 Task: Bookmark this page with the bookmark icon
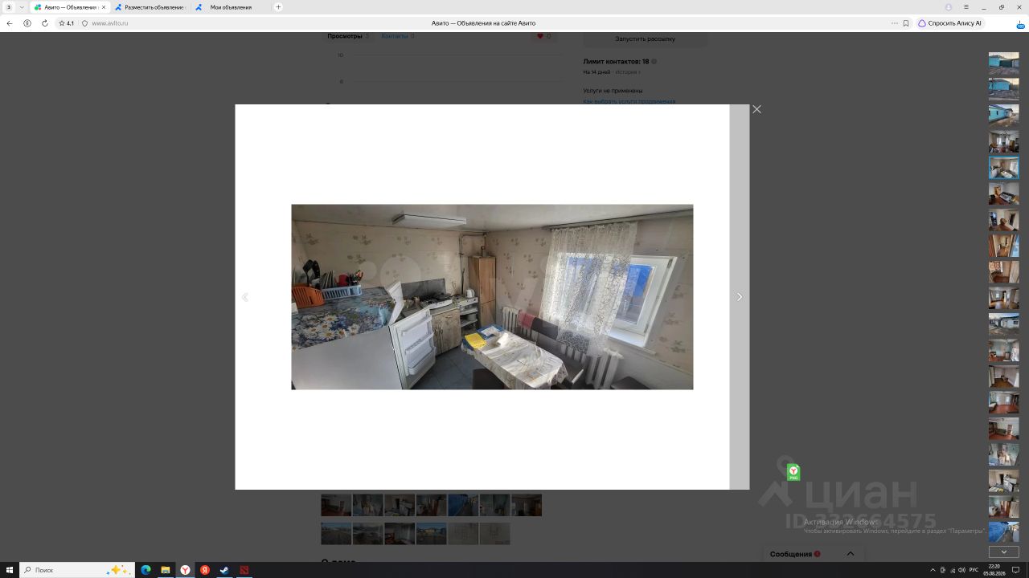[906, 23]
